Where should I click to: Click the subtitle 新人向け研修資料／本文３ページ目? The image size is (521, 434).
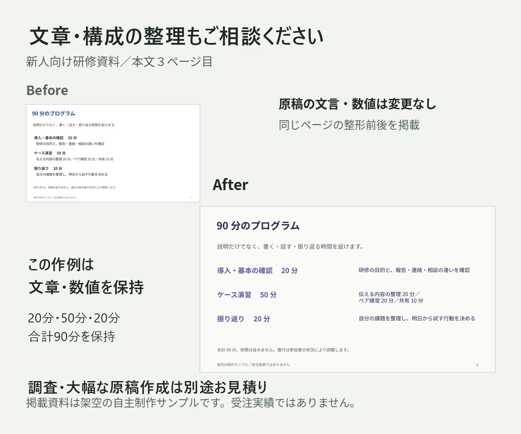pyautogui.click(x=119, y=62)
